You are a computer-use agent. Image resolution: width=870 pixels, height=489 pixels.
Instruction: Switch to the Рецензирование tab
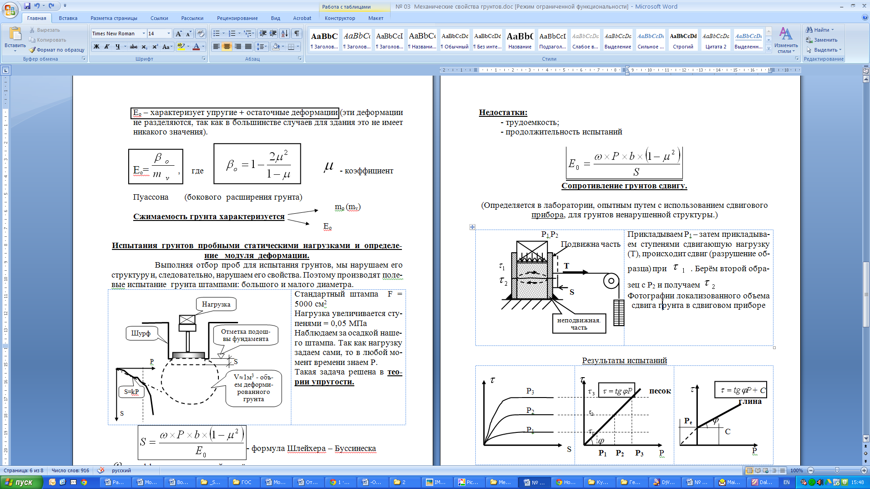(237, 18)
